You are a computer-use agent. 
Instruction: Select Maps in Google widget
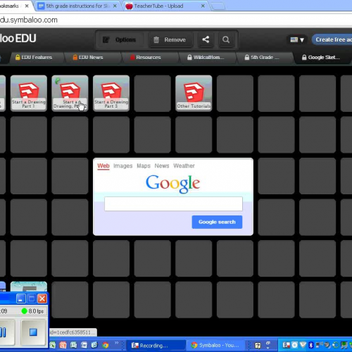coord(144,165)
